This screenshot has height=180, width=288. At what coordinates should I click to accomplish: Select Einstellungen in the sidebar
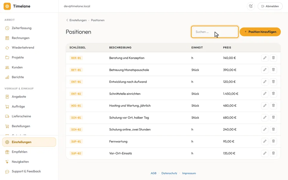pyautogui.click(x=29, y=142)
